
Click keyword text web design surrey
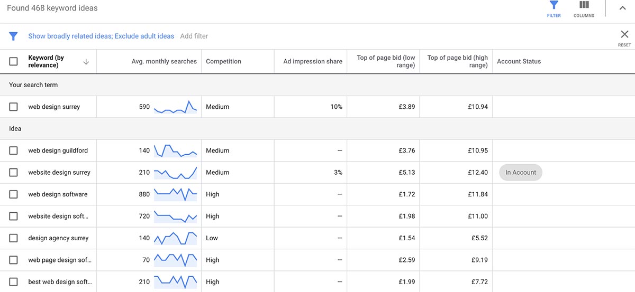[x=54, y=107]
